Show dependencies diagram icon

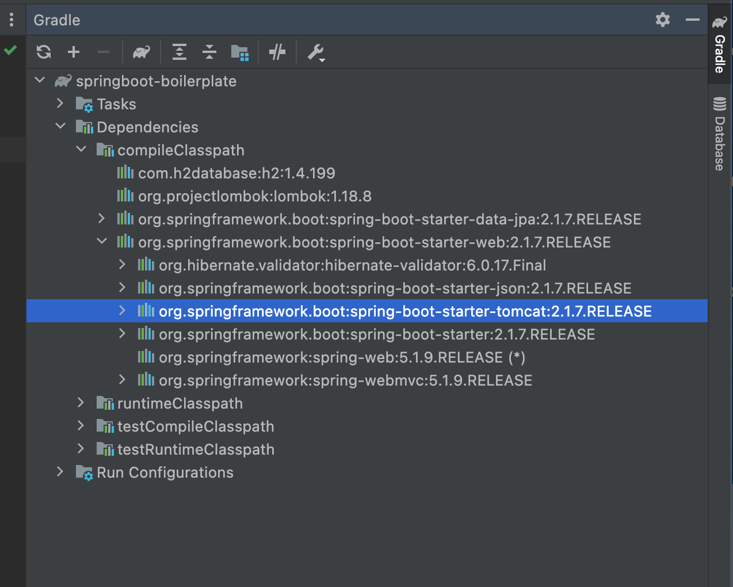[x=239, y=52]
